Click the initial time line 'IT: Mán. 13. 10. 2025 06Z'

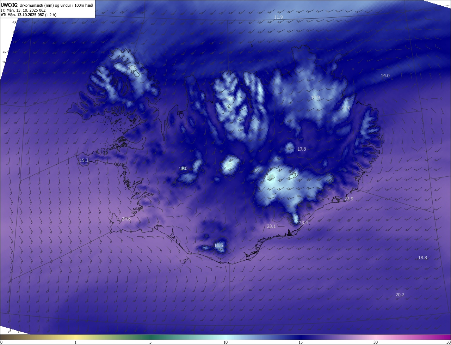[23, 10]
